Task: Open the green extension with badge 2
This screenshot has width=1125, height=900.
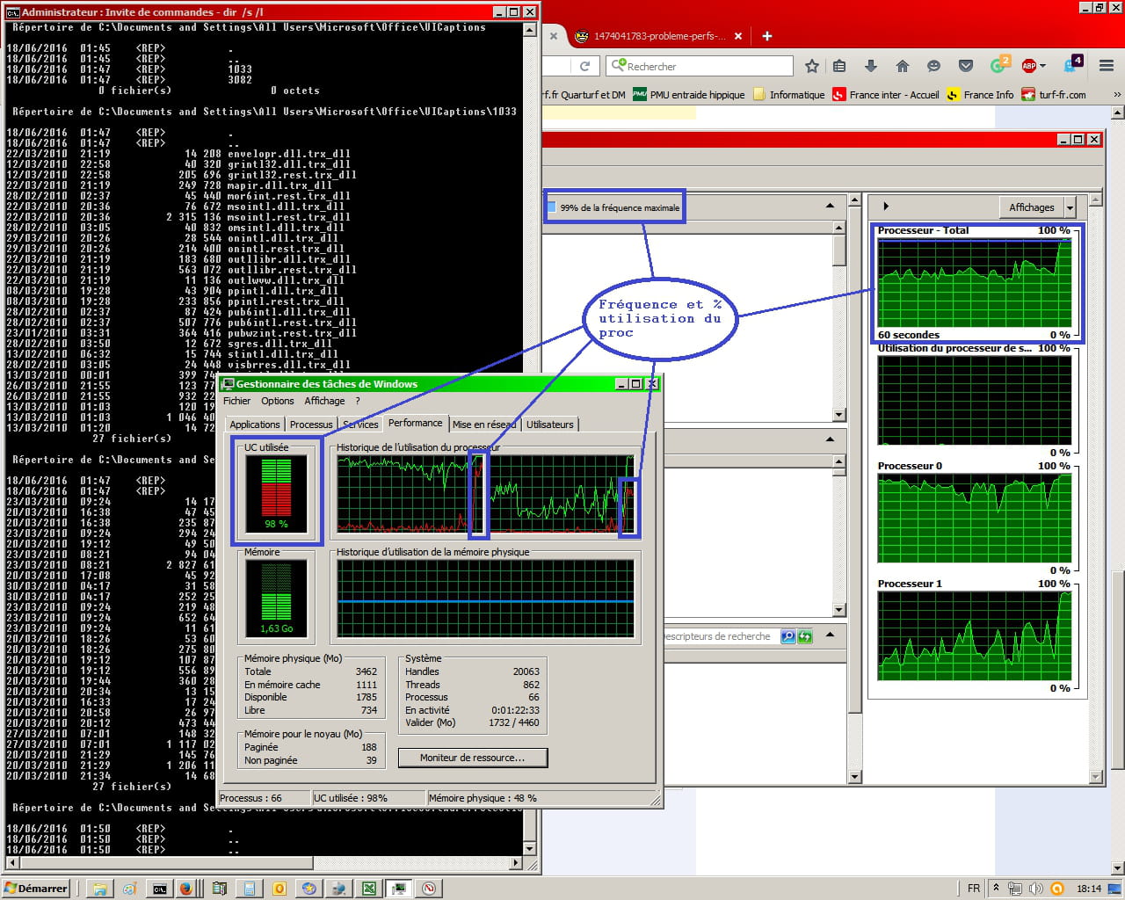Action: pyautogui.click(x=999, y=65)
